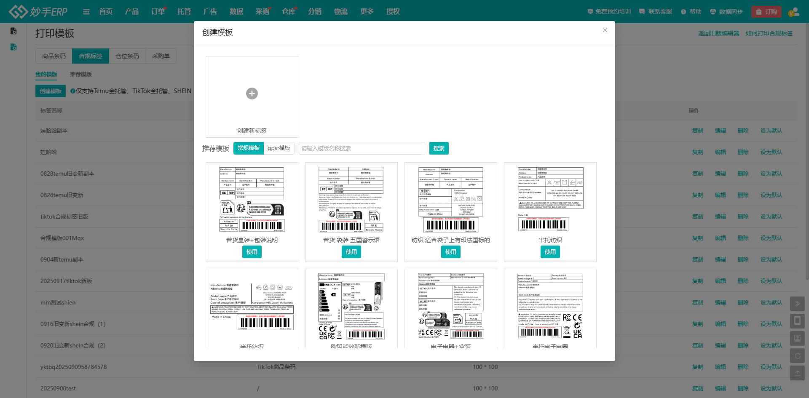Click the 妙手ERP logo

pyautogui.click(x=38, y=12)
